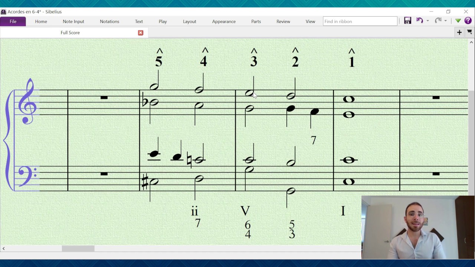The height and width of the screenshot is (267, 475).
Task: Select the 'V' Roman numeral label
Action: click(x=245, y=211)
